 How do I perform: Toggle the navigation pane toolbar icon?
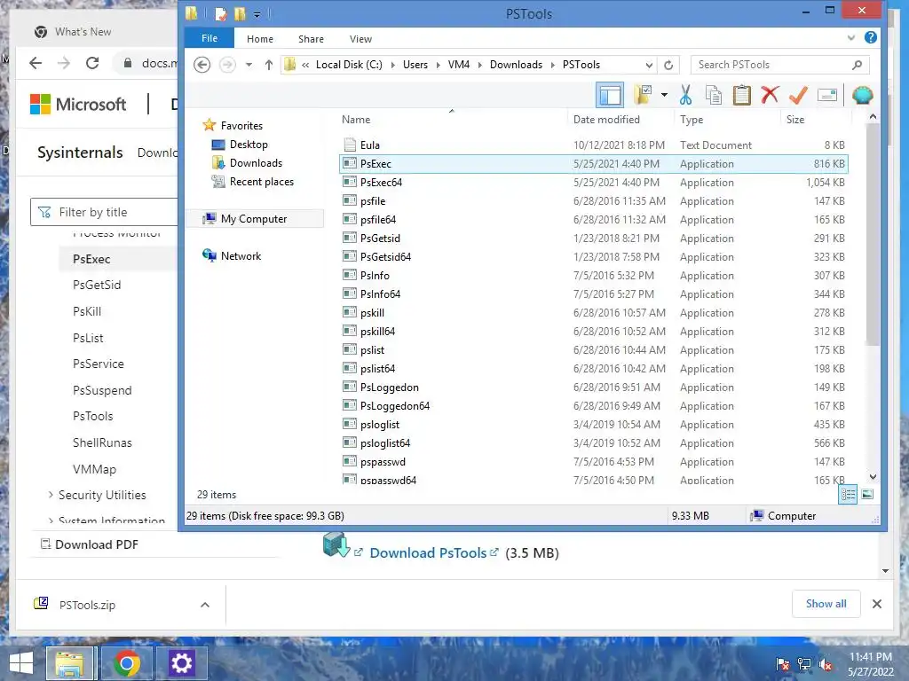[609, 95]
